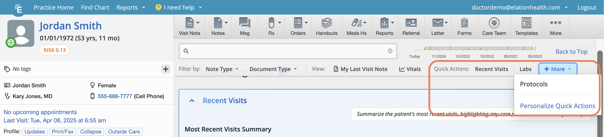Open the Reports menu in top navigation
The height and width of the screenshot is (137, 604).
[x=131, y=8]
